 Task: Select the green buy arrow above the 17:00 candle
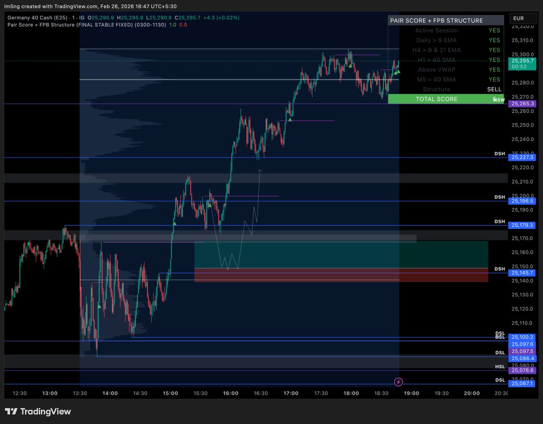[x=290, y=120]
